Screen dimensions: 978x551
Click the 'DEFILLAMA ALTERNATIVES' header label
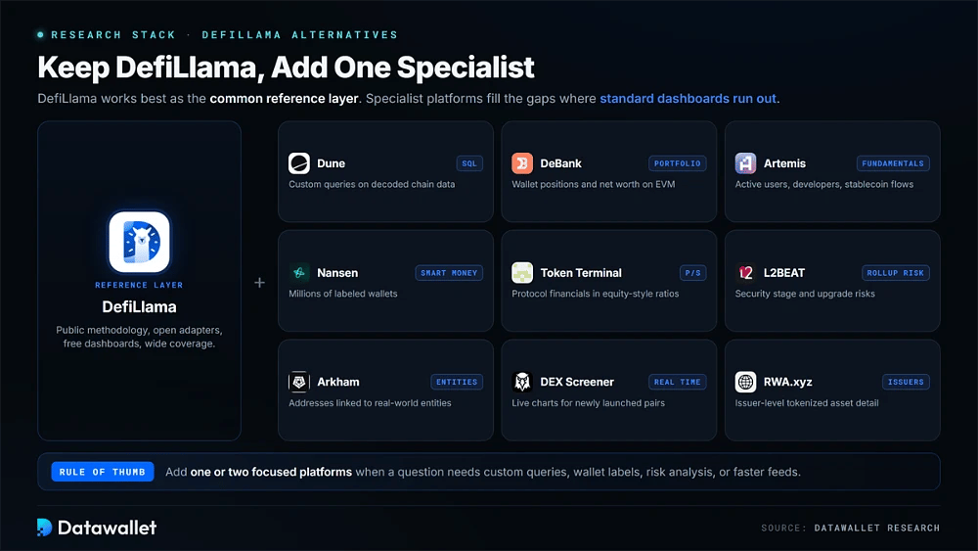click(x=299, y=35)
